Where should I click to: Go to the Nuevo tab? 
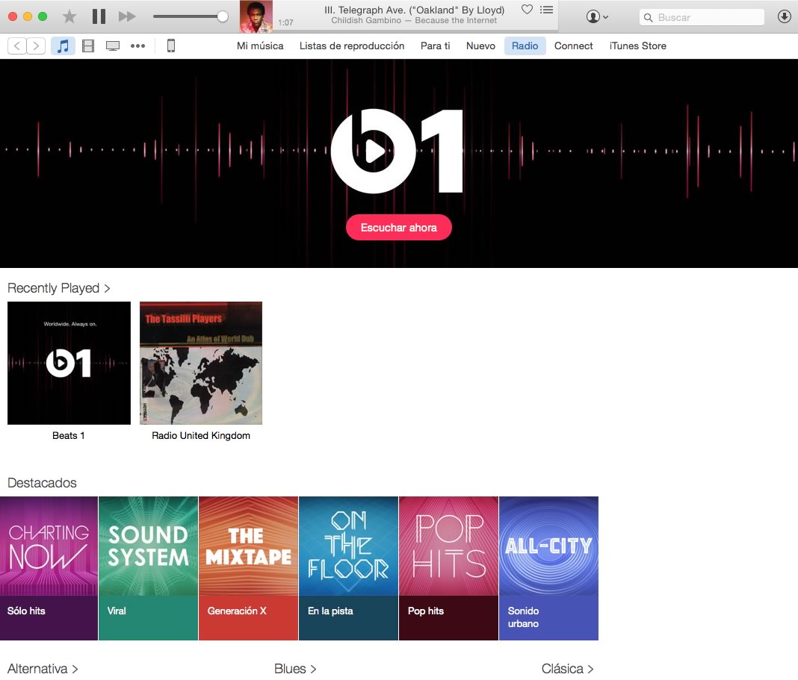coord(480,46)
